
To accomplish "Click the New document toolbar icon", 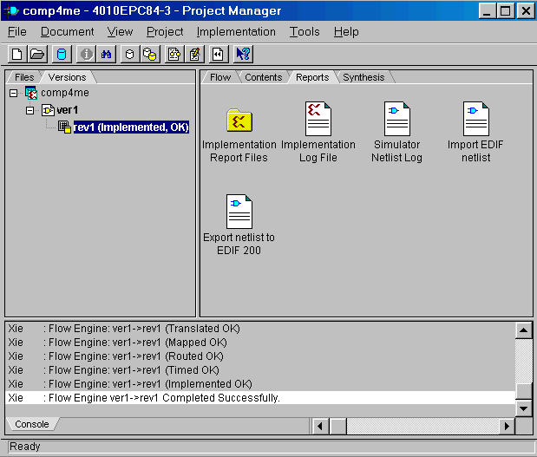I will [17, 54].
